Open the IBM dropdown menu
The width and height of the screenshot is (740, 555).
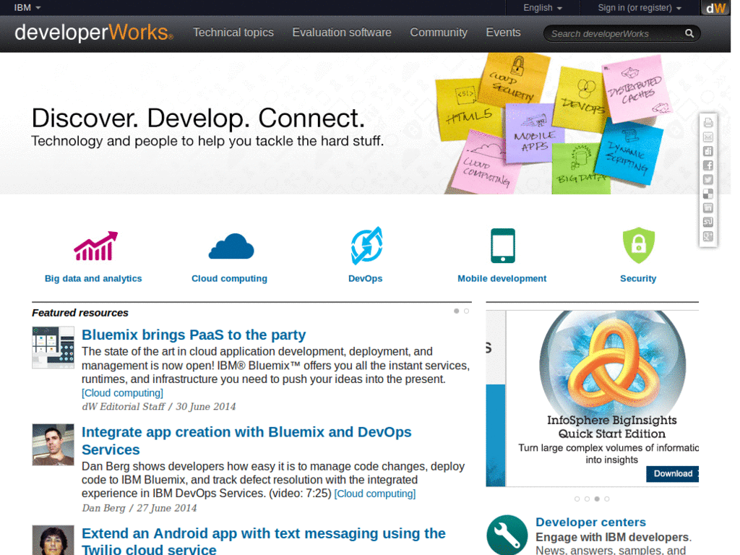tap(27, 7)
